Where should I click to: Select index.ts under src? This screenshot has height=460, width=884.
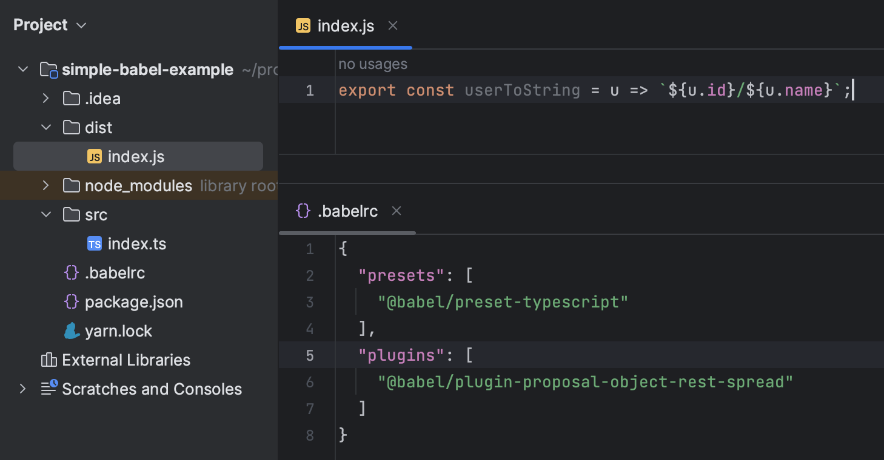(x=138, y=243)
